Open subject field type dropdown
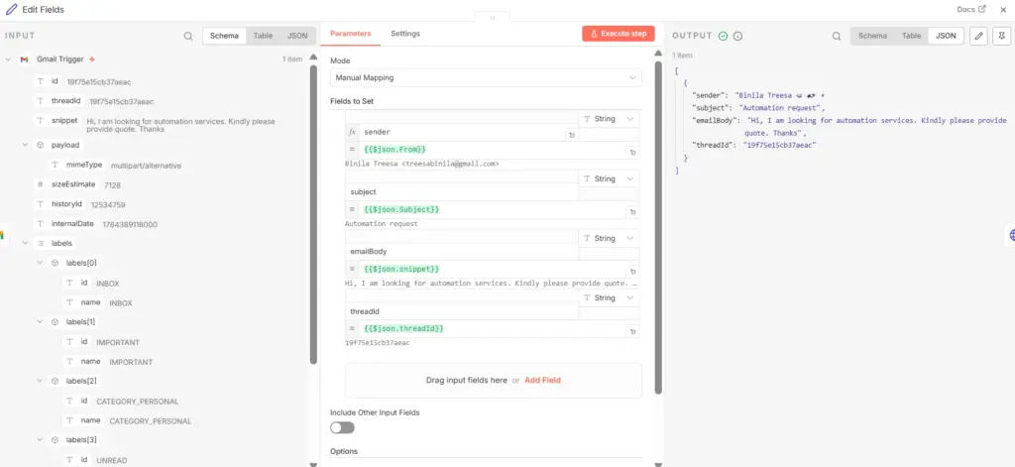The image size is (1015, 467). [608, 178]
